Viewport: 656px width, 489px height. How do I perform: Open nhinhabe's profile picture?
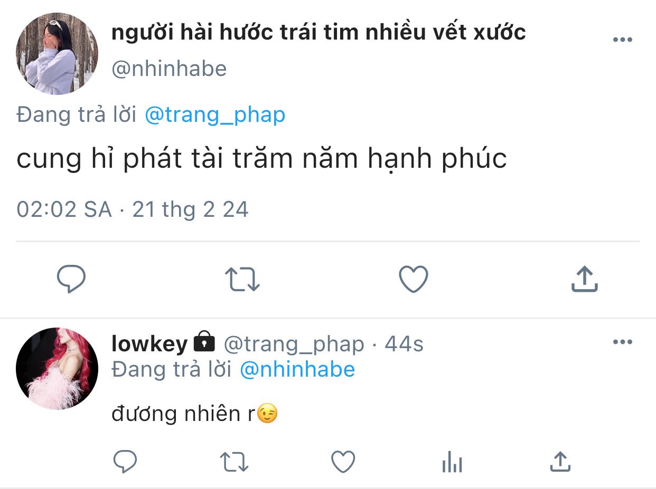click(x=57, y=54)
